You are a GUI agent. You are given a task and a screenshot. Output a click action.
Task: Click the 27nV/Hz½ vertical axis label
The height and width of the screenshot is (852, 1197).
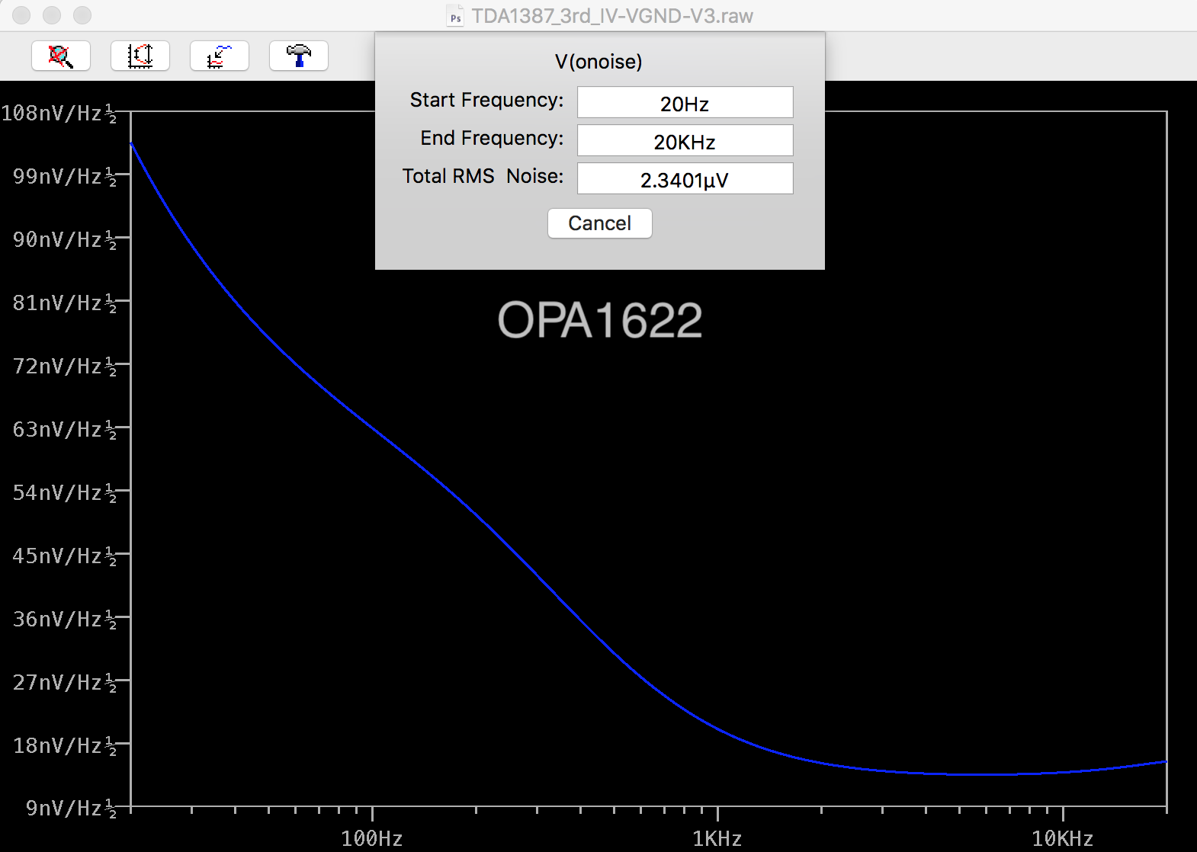(x=65, y=683)
